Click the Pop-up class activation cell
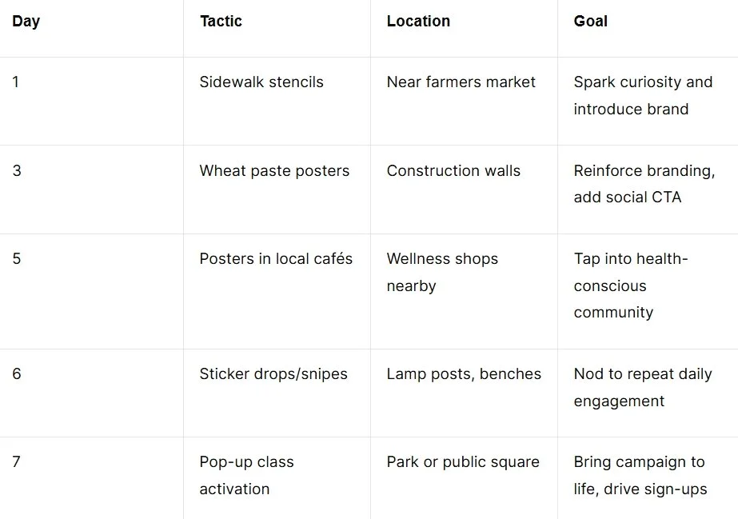 pyautogui.click(x=246, y=475)
